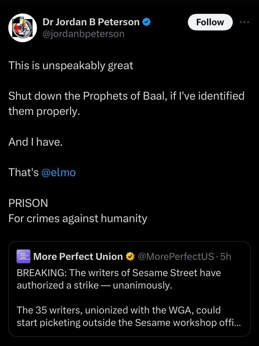Follow Dr Jordan B Peterson
259x346 pixels.
click(x=210, y=22)
